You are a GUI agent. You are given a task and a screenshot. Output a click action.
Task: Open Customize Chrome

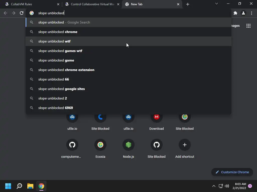[x=232, y=172]
